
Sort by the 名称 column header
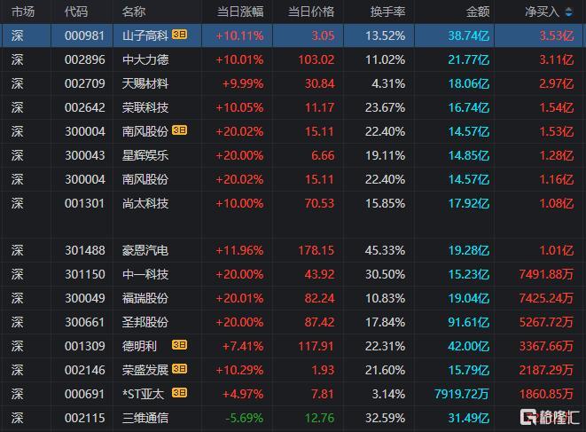click(133, 12)
